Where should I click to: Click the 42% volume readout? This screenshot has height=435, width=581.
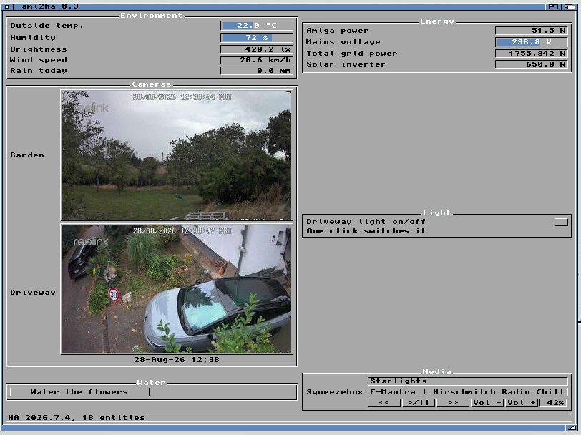554,402
